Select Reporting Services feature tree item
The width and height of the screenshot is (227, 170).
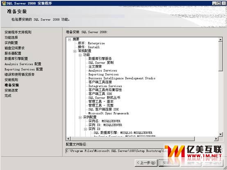click(103, 74)
